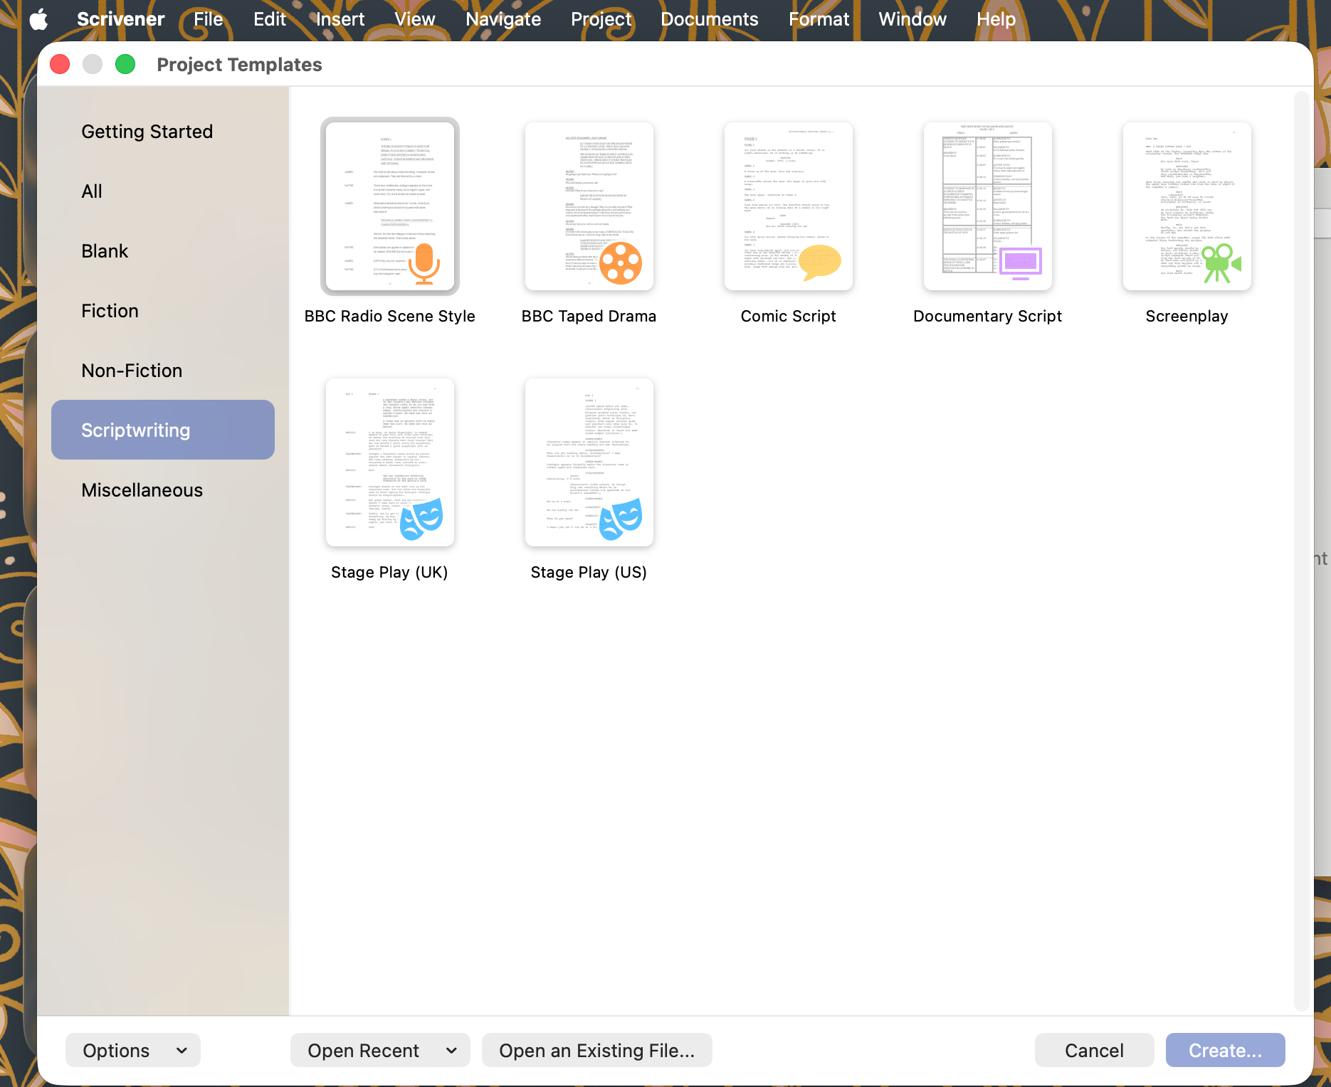Image resolution: width=1331 pixels, height=1087 pixels.
Task: Click Open an Existing File button
Action: 597,1051
